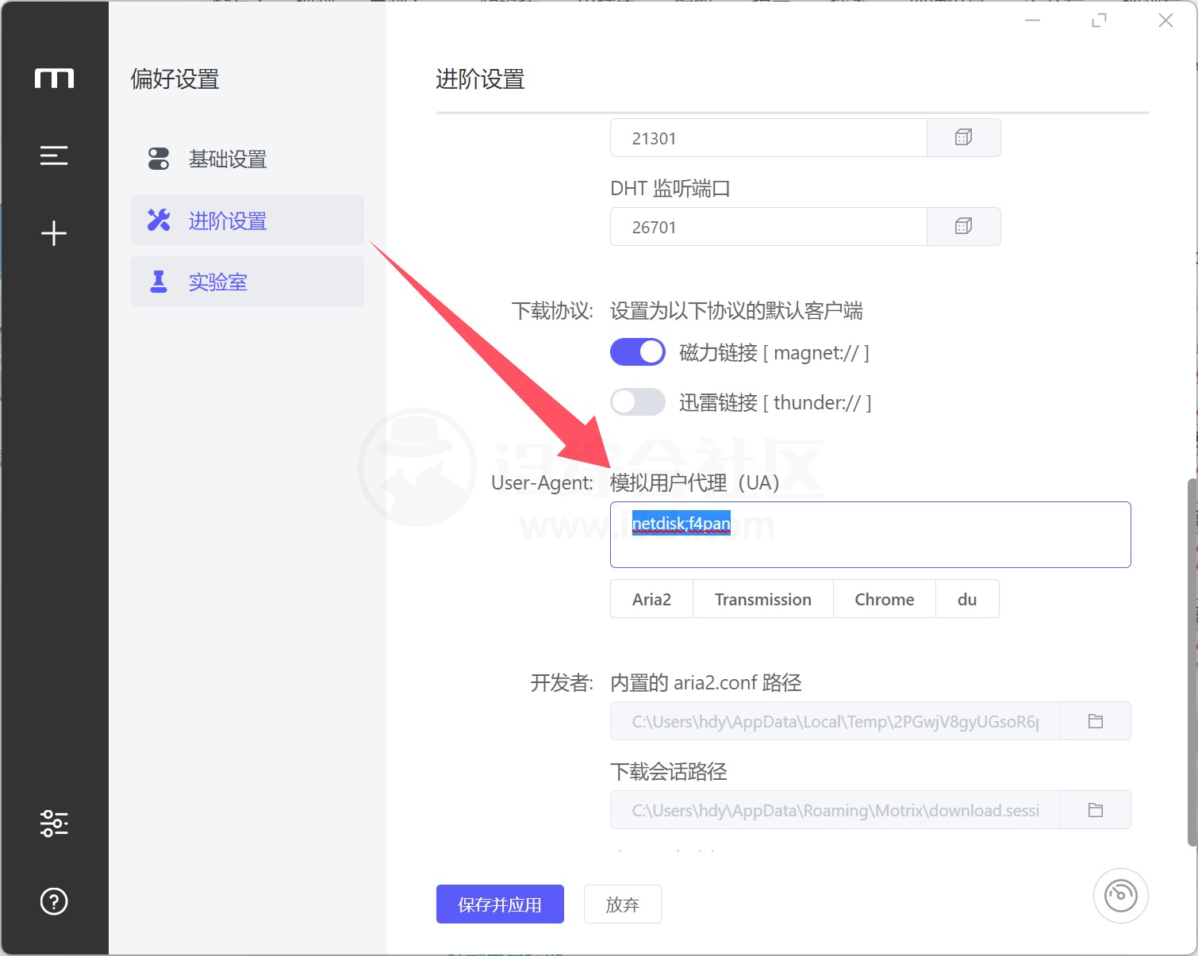Apply the Chrome user-agent preset
The image size is (1198, 956).
[x=885, y=599]
